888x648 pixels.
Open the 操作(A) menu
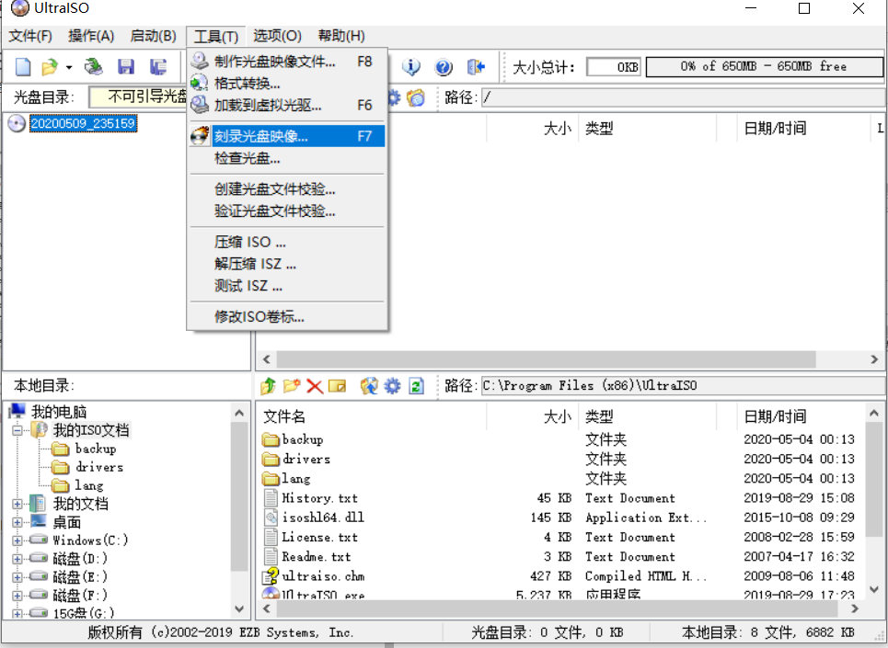click(x=90, y=36)
